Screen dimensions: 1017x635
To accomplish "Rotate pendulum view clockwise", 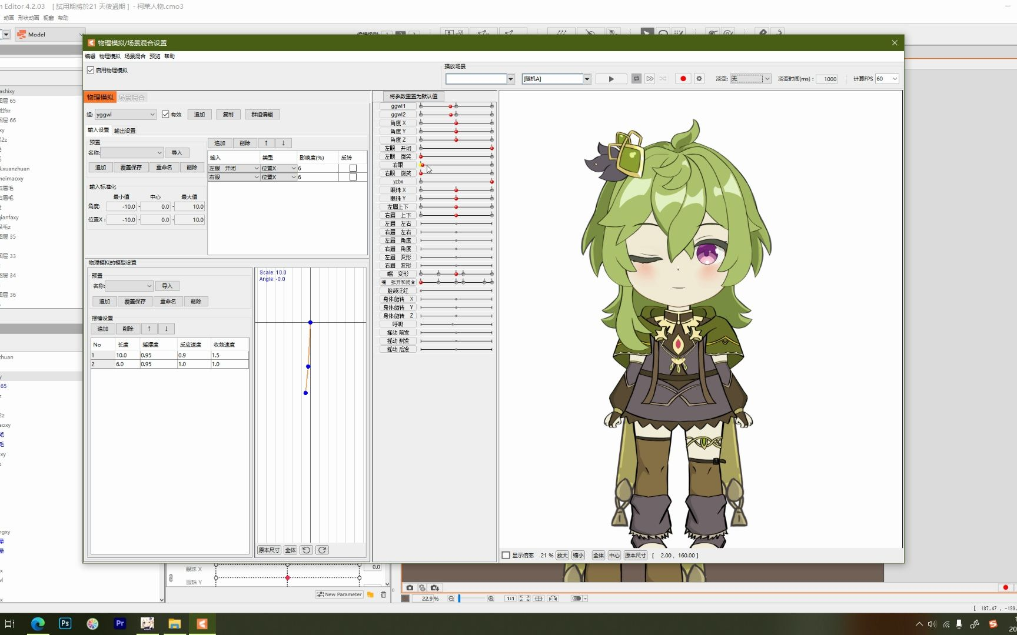I will click(x=322, y=550).
